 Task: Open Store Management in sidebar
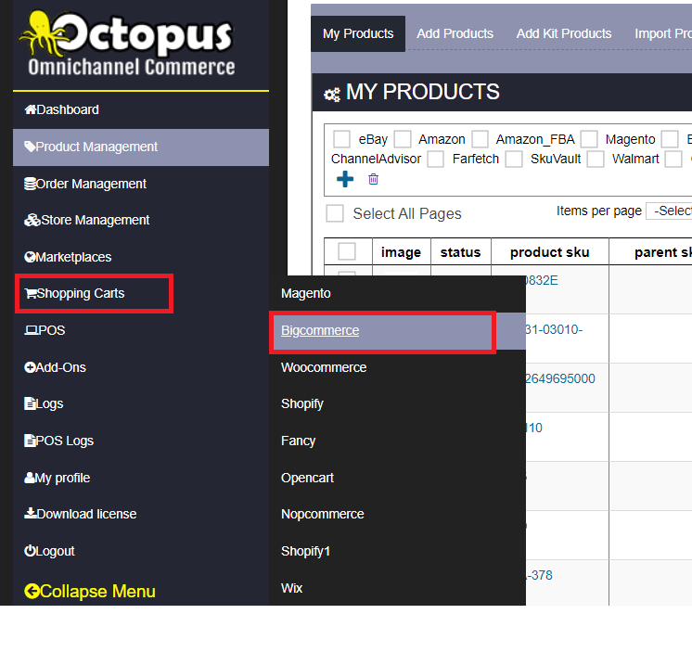pyautogui.click(x=141, y=220)
